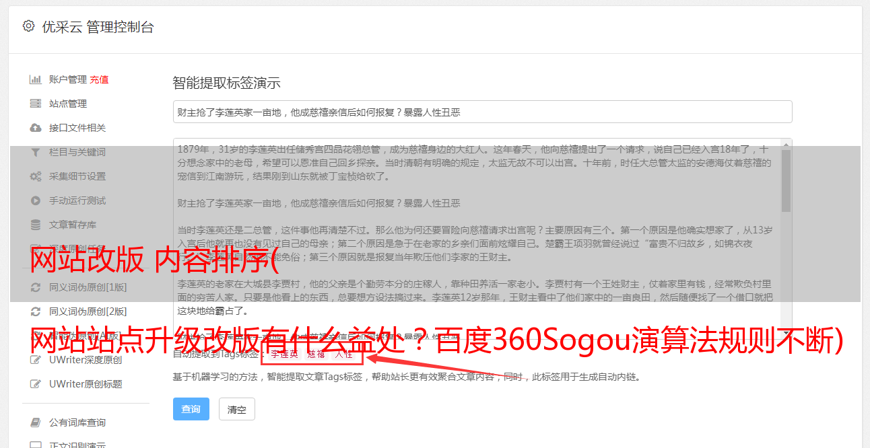870x448 pixels.
Task: Click the 清空 button
Action: 237,409
